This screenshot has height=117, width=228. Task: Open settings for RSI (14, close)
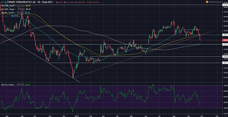point(20,85)
